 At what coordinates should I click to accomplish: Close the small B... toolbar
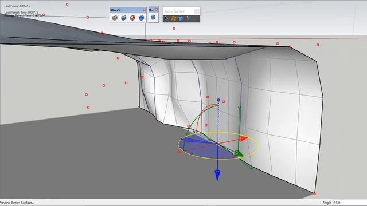pyautogui.click(x=157, y=10)
